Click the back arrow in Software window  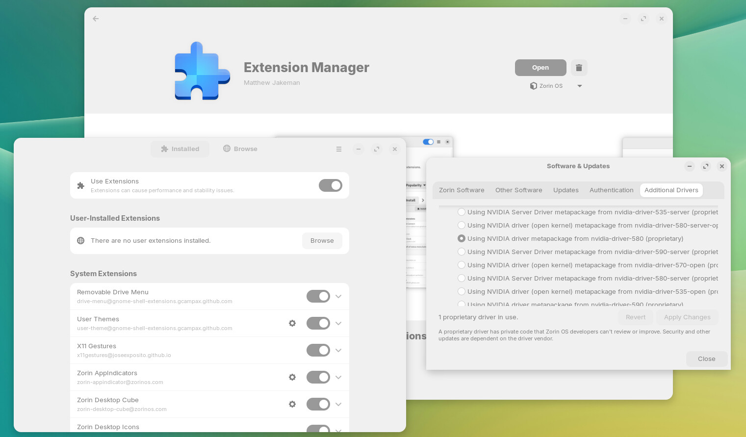click(x=96, y=19)
